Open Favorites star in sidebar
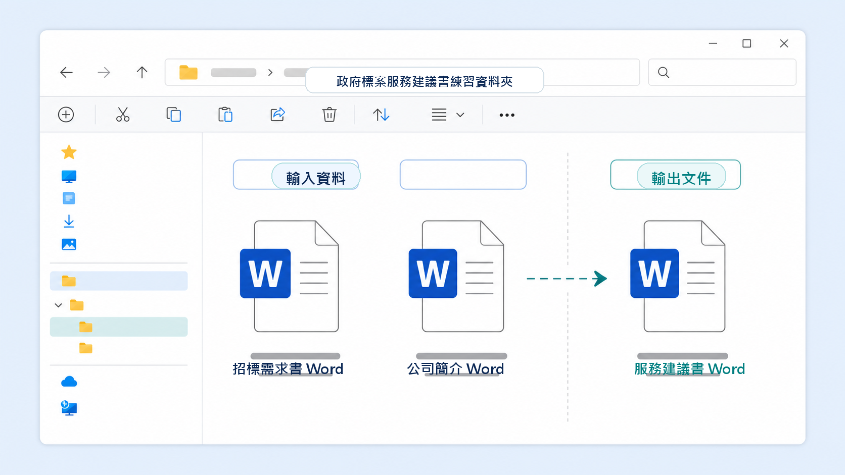This screenshot has height=475, width=845. (x=69, y=152)
